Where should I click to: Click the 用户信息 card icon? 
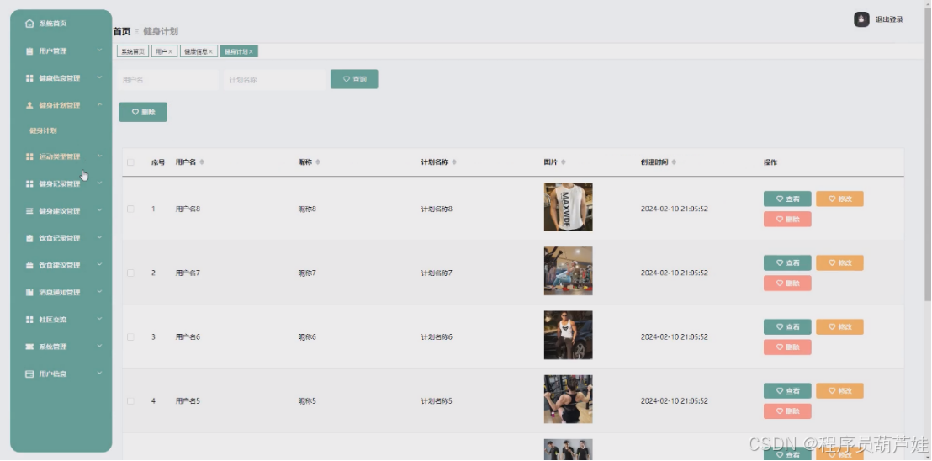pos(29,374)
